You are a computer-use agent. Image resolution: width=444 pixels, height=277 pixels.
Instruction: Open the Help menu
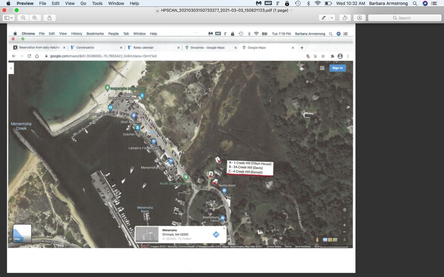134,3
